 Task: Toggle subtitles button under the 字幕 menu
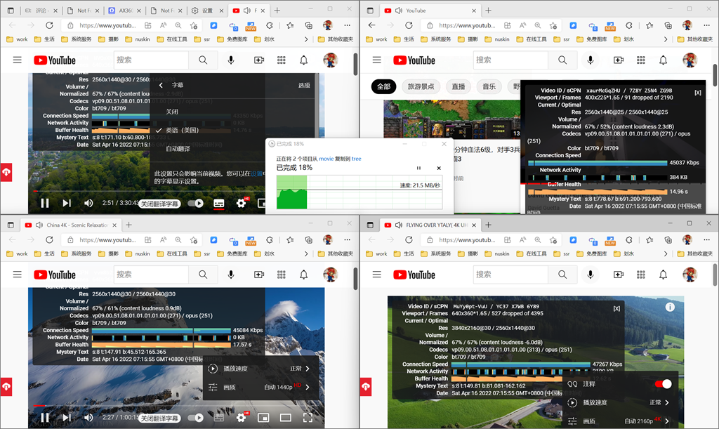219,203
